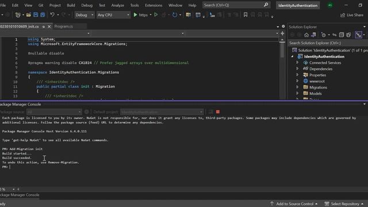Expand the Properties node
Image resolution: width=368 pixels, height=207 pixels.
(297, 75)
